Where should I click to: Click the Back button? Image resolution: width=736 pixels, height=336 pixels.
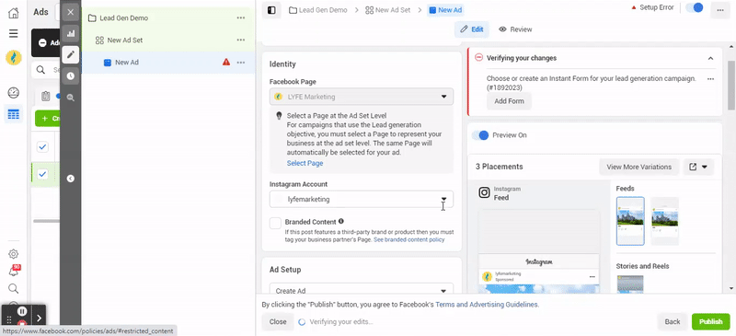click(x=673, y=322)
